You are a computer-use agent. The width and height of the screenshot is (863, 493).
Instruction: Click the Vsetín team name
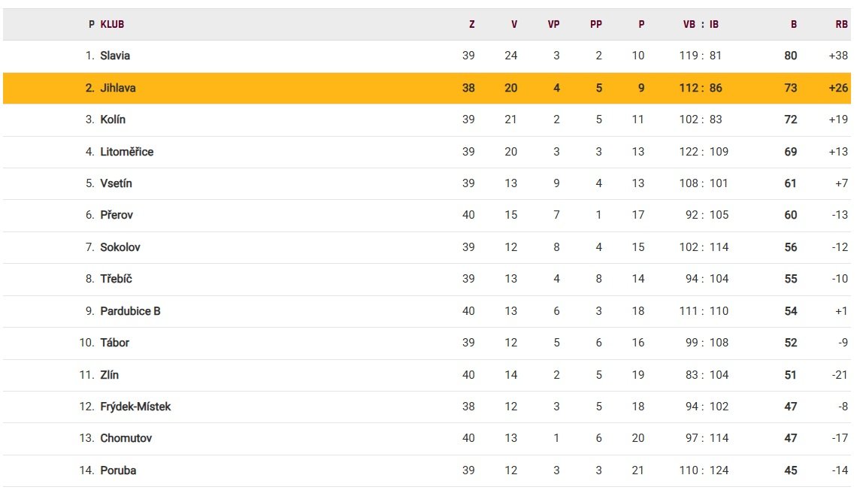pos(116,183)
